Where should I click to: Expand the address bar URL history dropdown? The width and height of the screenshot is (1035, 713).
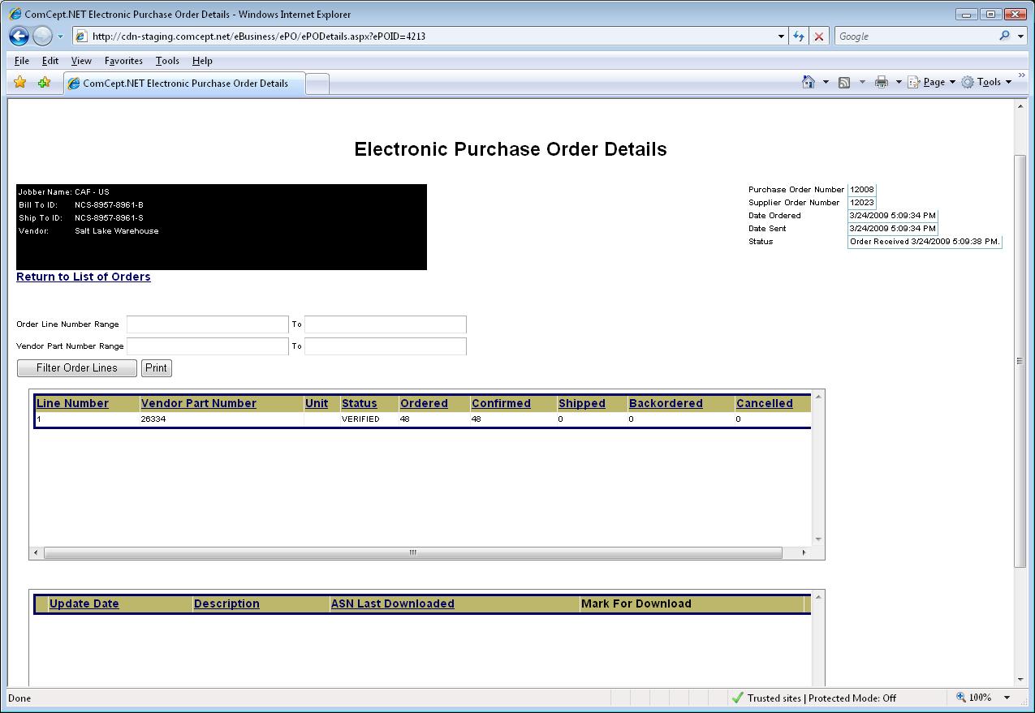(781, 37)
